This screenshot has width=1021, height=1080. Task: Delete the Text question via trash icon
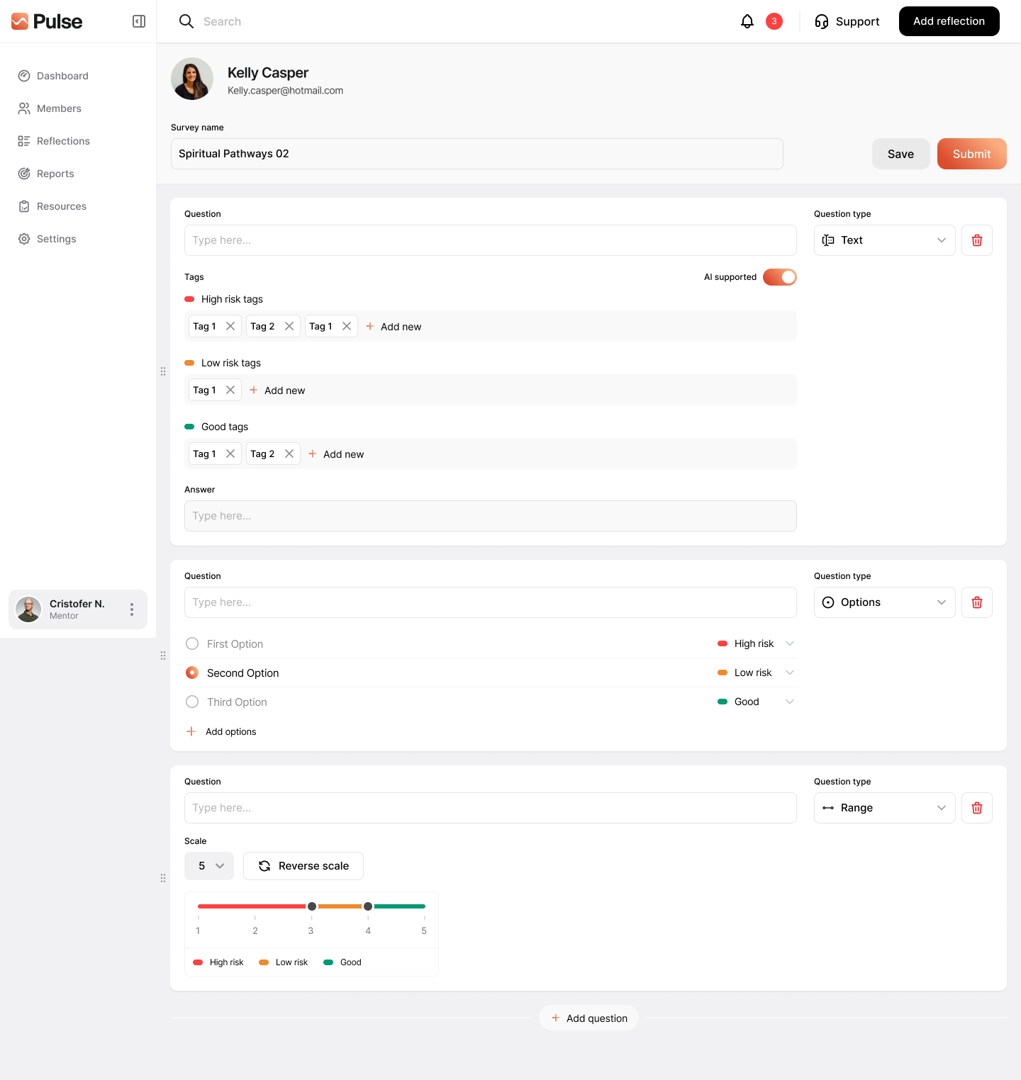976,240
